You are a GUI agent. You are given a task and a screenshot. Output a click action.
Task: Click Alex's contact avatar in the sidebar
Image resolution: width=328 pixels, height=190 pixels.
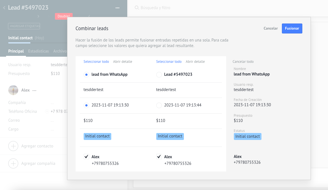[x=13, y=90]
